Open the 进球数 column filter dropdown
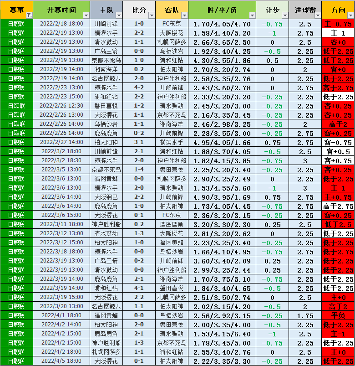The height and width of the screenshot is (366, 355). point(318,15)
